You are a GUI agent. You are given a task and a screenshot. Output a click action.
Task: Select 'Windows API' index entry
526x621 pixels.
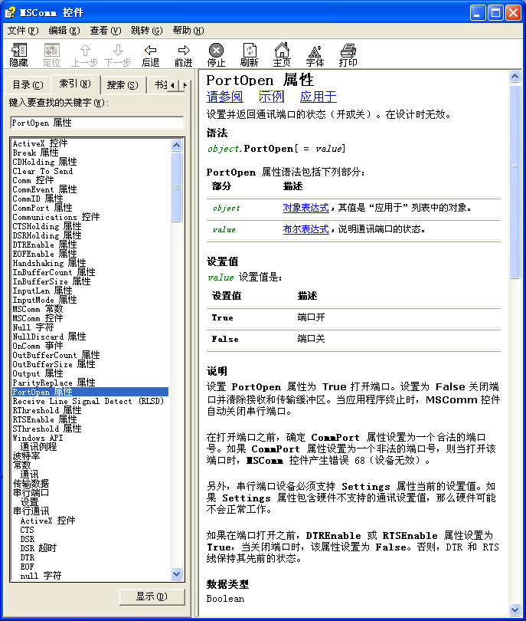[38, 438]
